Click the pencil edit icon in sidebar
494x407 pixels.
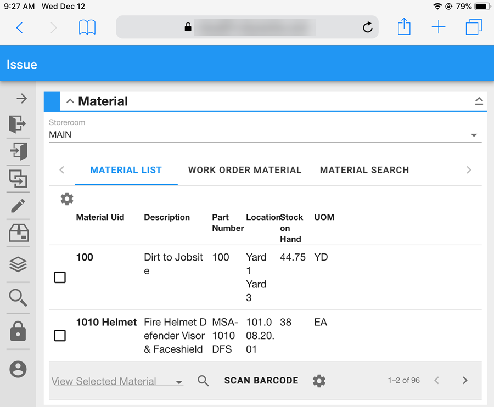pyautogui.click(x=18, y=206)
